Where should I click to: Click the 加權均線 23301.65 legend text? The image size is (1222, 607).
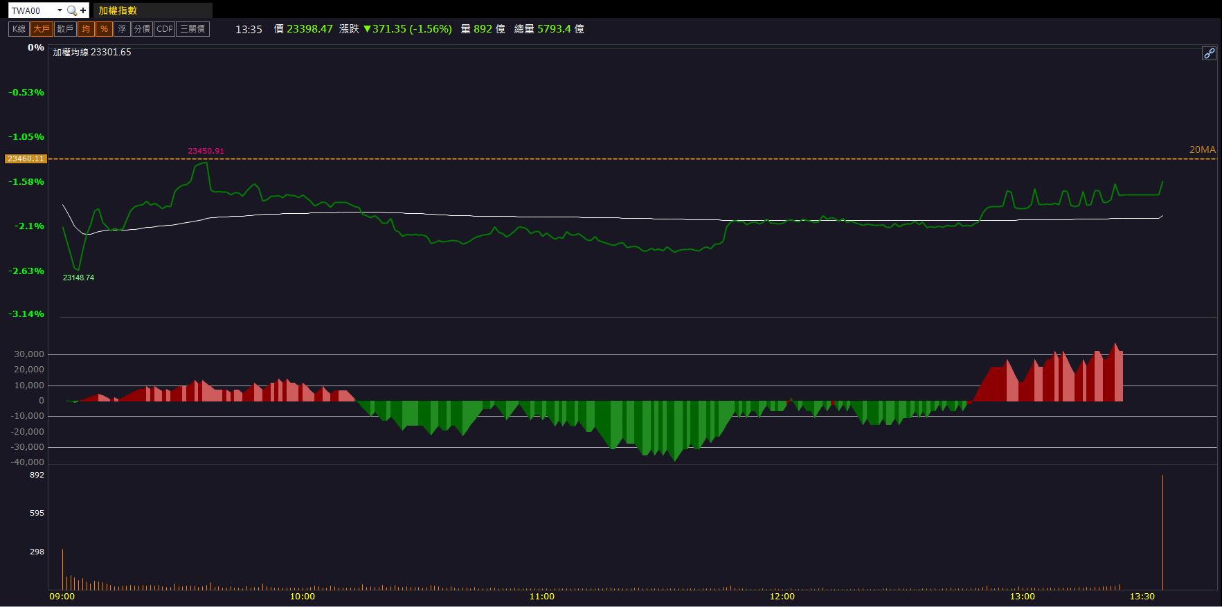92,52
